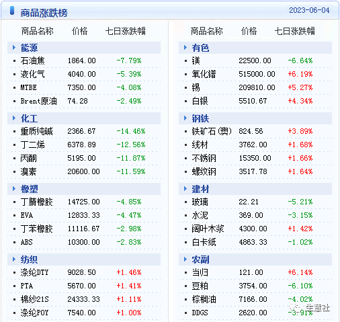Image resolution: width=340 pixels, height=322 pixels.
Task: Expand the 纺织 category arrow
Action: coord(14,259)
